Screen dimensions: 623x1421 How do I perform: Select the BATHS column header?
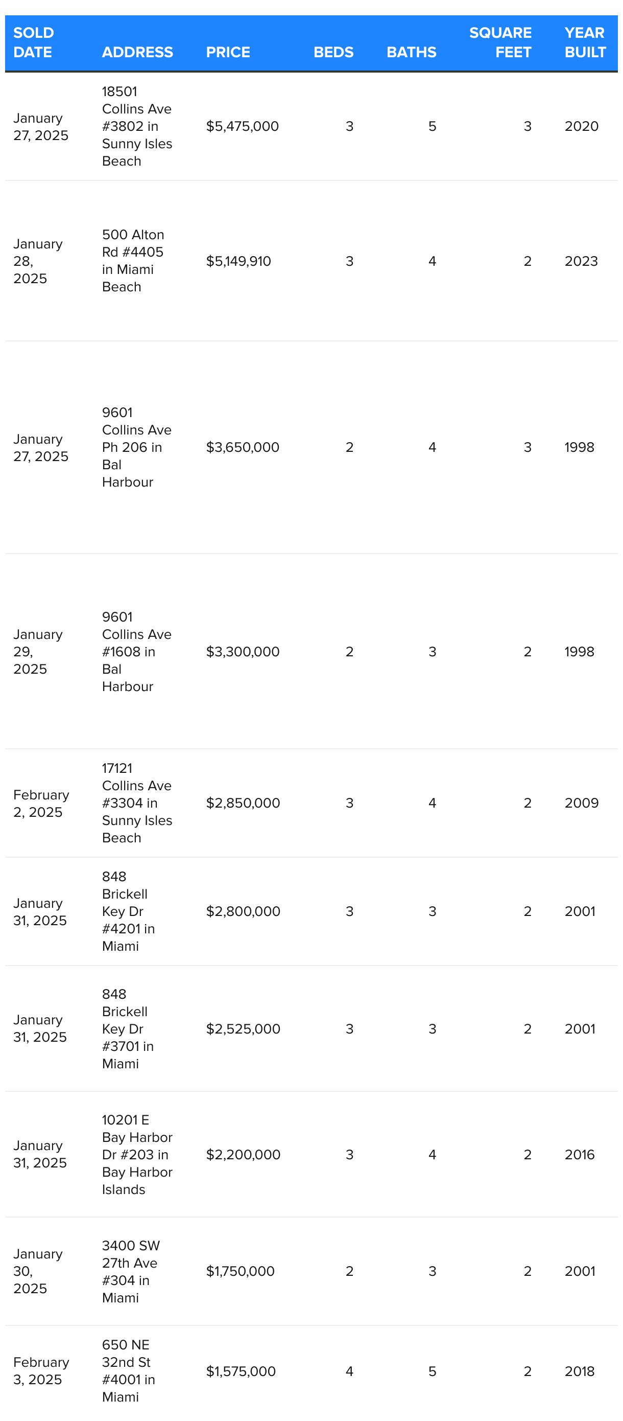411,52
